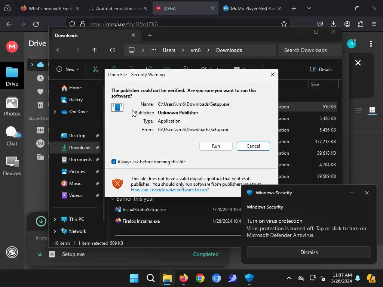Click the MEGA logo icon

[12, 47]
